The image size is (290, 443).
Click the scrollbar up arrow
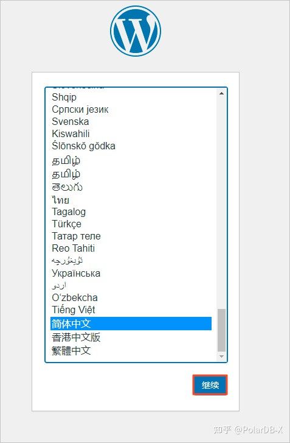(x=221, y=93)
